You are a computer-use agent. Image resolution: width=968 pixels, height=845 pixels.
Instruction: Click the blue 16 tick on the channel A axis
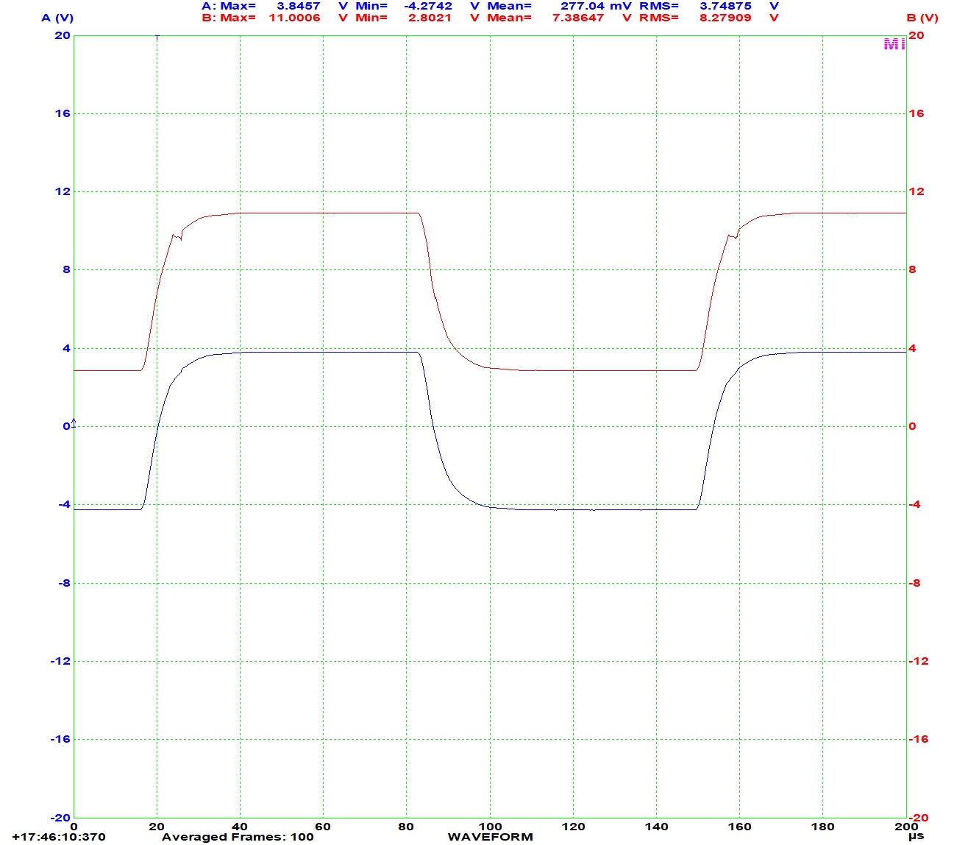(x=63, y=113)
